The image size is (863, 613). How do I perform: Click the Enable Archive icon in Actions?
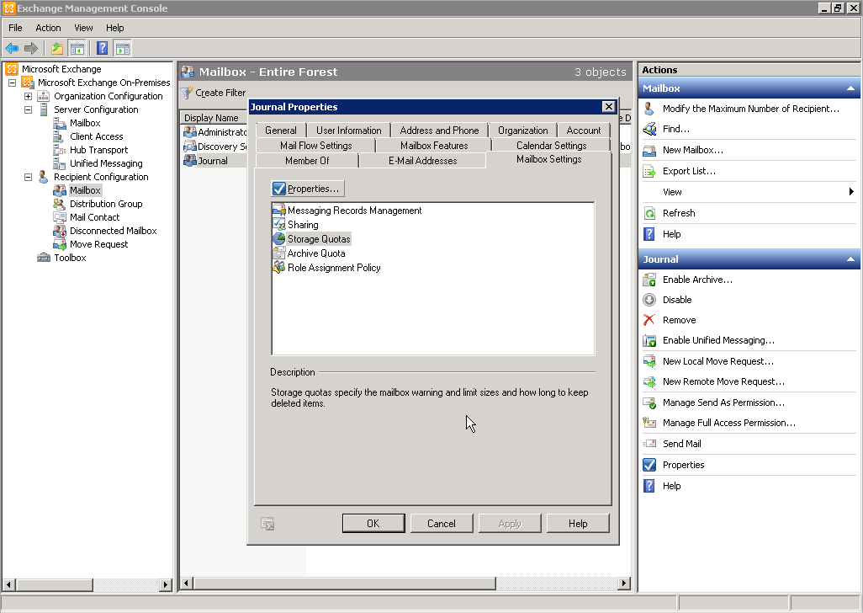(649, 280)
